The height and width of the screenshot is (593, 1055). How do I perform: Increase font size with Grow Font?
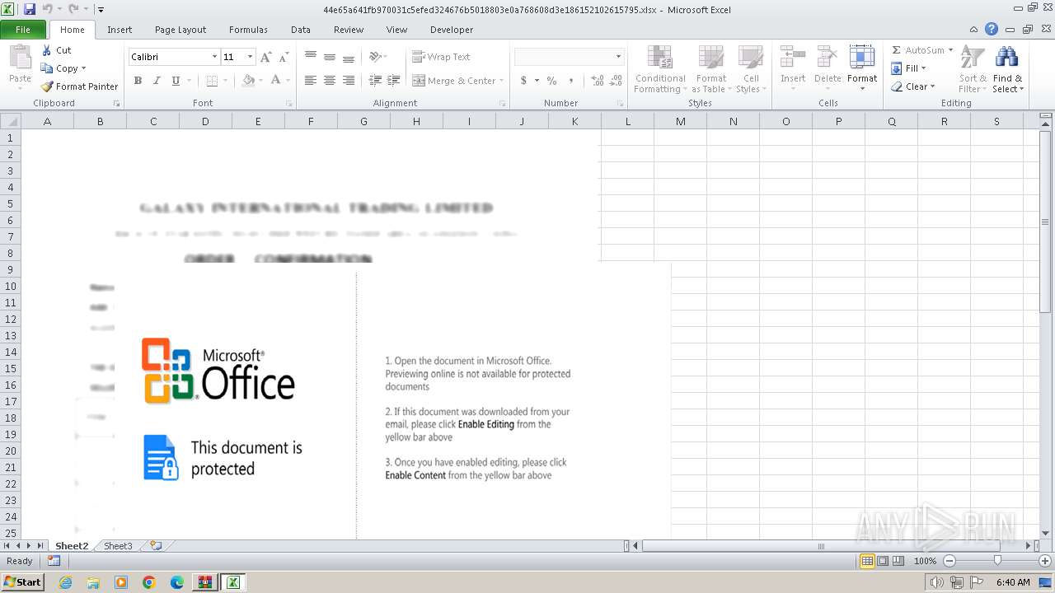coord(265,57)
